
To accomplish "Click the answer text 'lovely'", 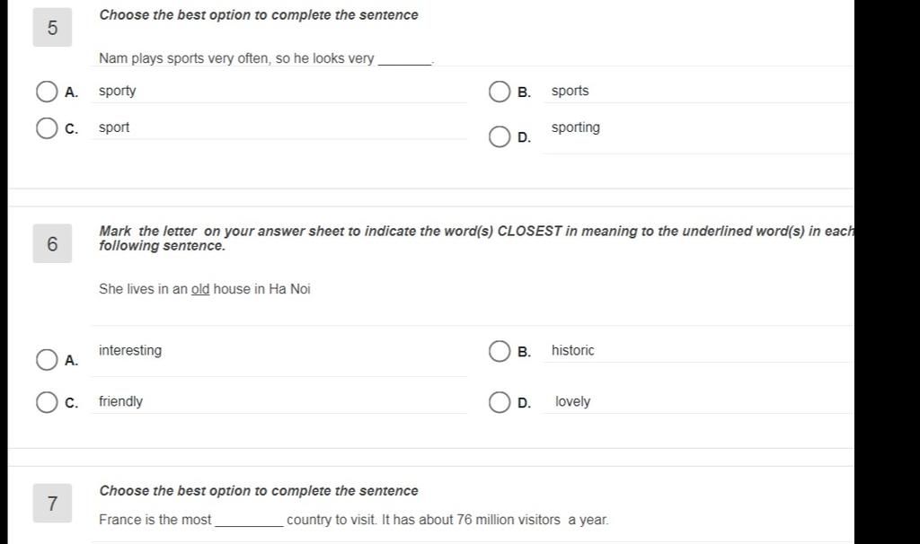I will coord(572,401).
